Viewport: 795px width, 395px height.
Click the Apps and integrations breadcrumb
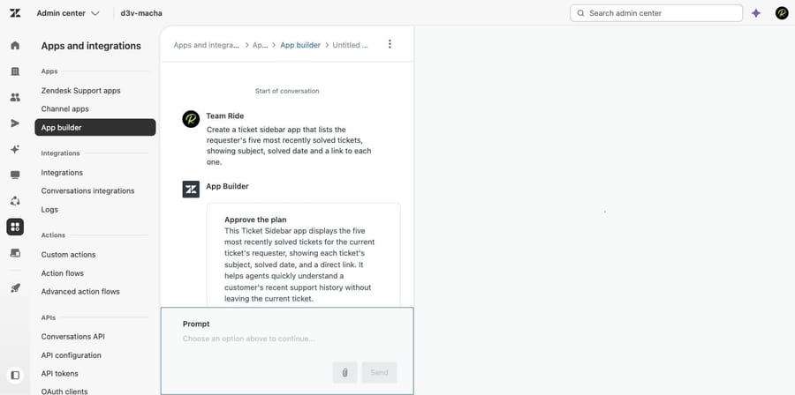coord(207,45)
